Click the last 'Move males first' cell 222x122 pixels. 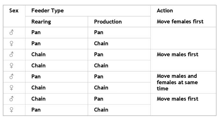pos(178,99)
